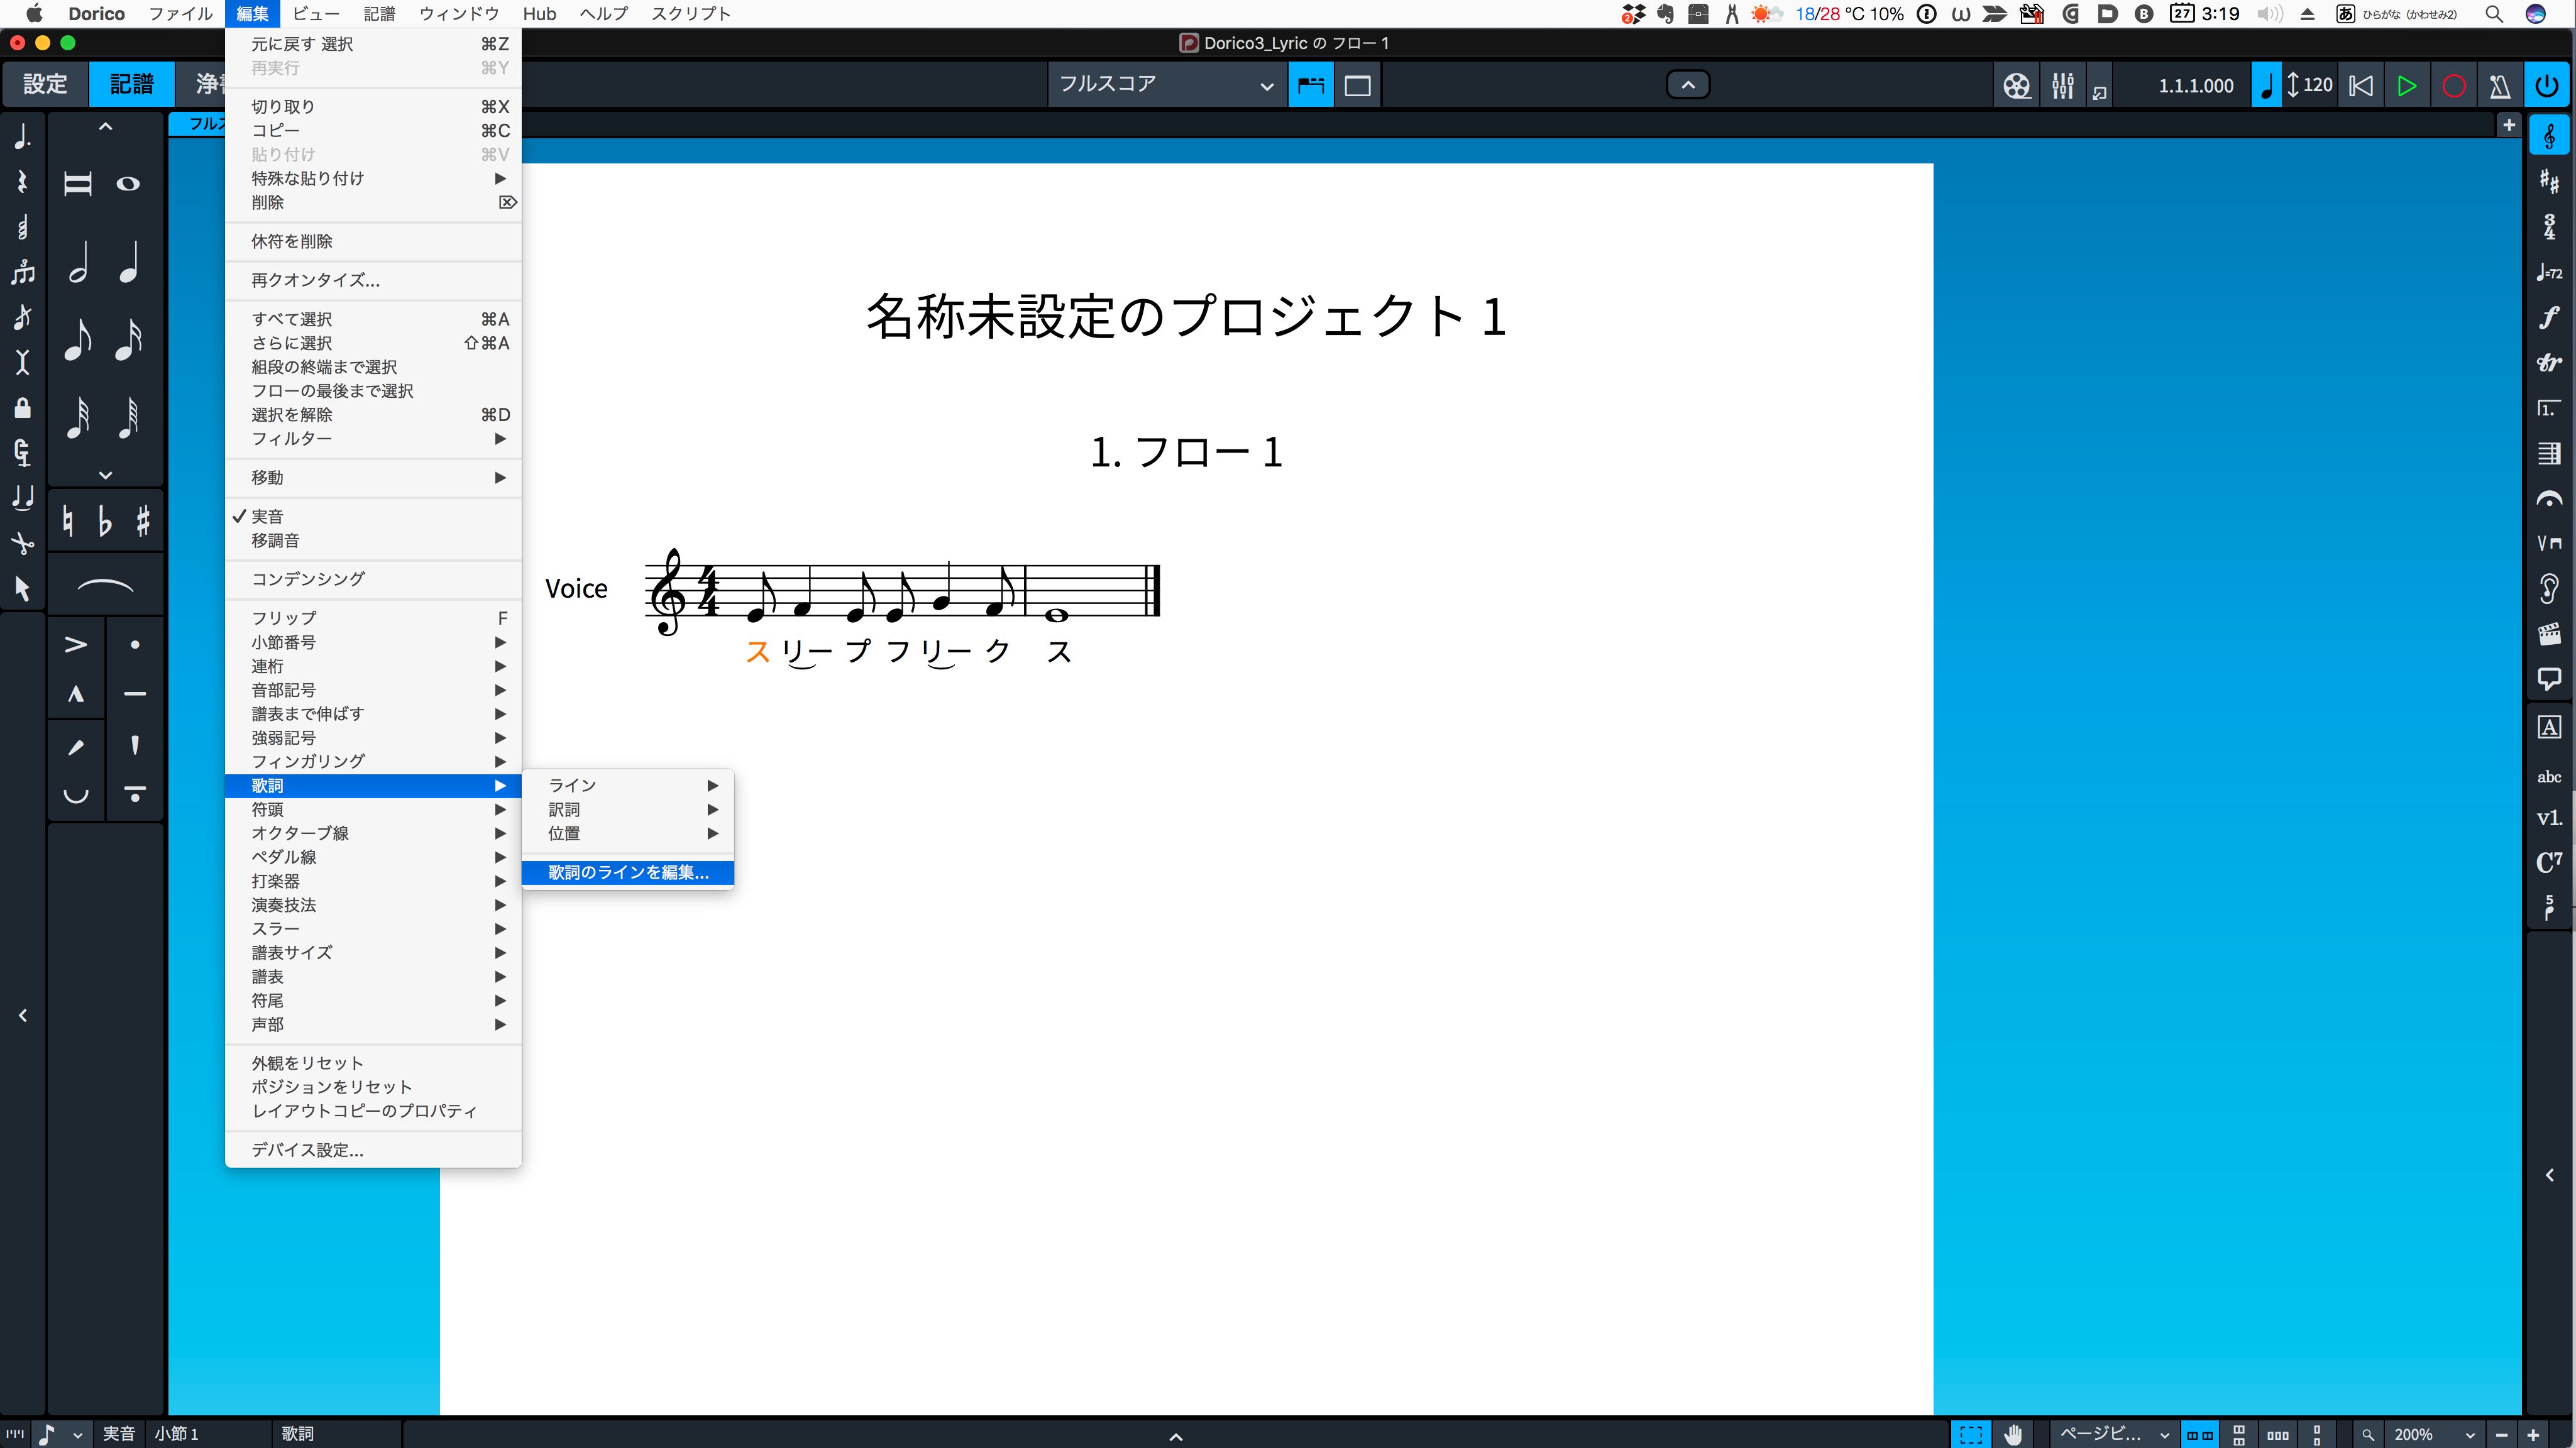
Task: Toggle rest input mode
Action: pyautogui.click(x=22, y=182)
